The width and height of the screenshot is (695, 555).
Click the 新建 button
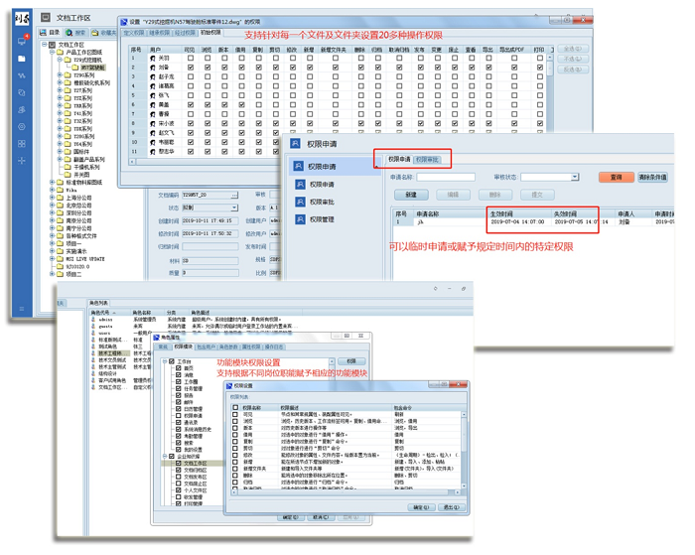click(410, 195)
